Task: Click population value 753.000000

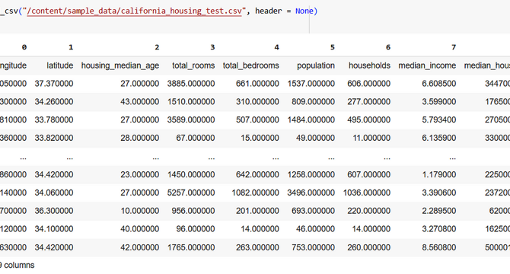Action: 313,247
